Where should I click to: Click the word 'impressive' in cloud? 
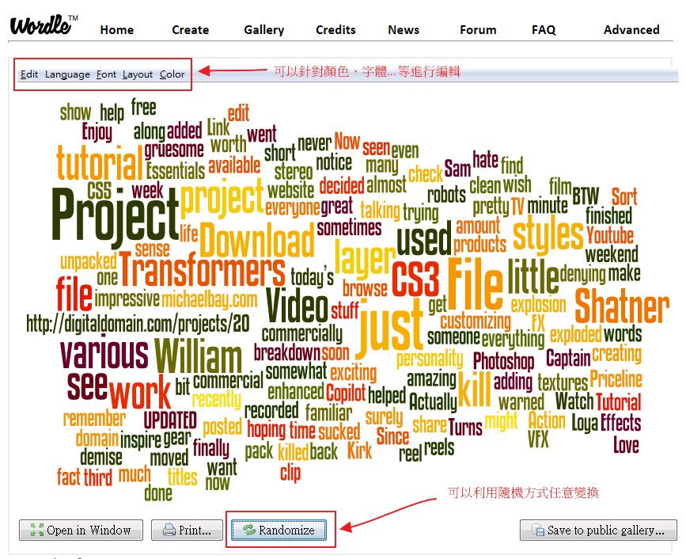[x=127, y=300]
